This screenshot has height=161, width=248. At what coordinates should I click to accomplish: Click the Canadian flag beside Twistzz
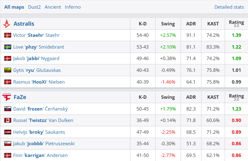point(8,120)
